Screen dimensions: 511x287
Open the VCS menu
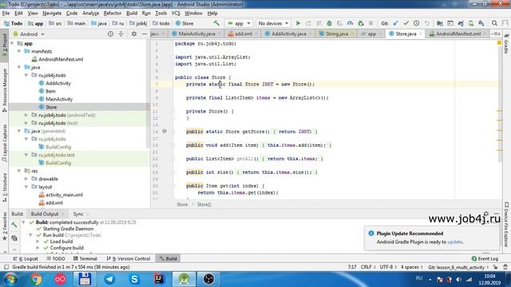176,13
